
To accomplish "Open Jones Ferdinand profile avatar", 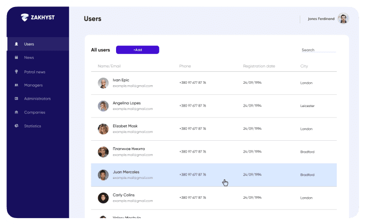I will (343, 19).
